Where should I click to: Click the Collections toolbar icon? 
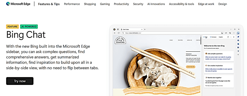coord(230,33)
